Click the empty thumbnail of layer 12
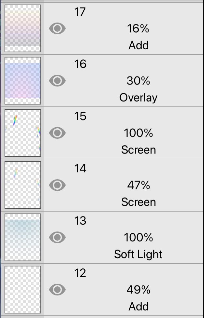204x318 pixels. point(23,290)
